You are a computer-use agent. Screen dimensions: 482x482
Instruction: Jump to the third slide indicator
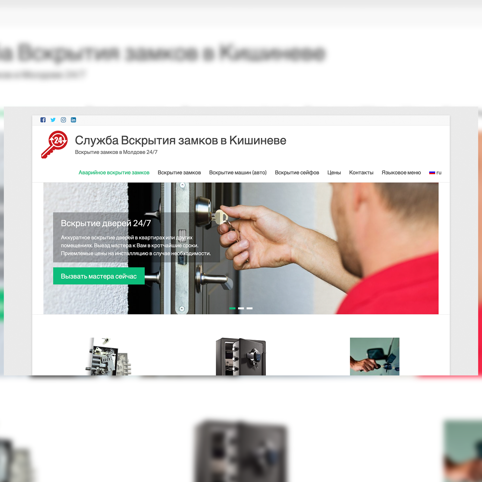tap(249, 308)
